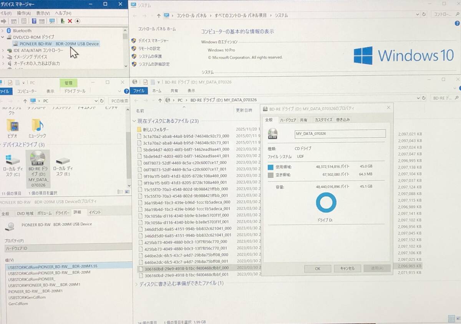The width and height of the screenshot is (461, 324).
Task: Select hardware ID value USBSTOR¥GenCdRom
Action: (27, 298)
